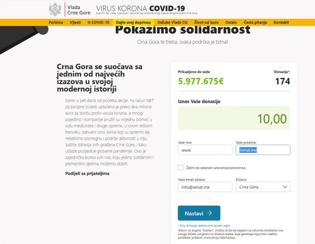Viewport: 315px width, 244px height.
Task: Click the 10,00 donation amount field
Action: 234,118
